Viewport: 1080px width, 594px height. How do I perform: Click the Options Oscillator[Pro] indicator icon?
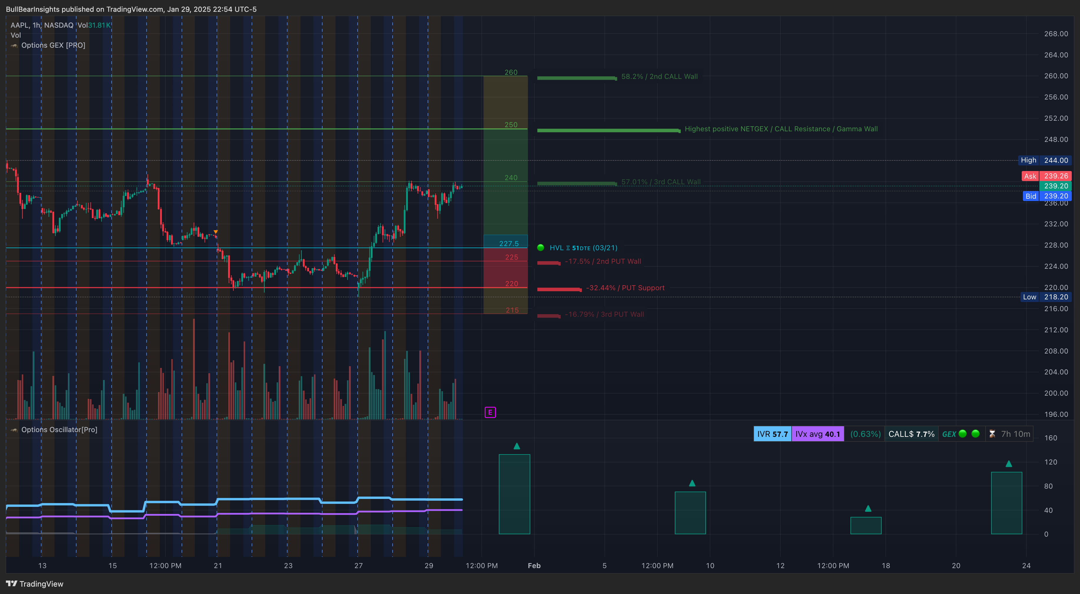point(14,430)
